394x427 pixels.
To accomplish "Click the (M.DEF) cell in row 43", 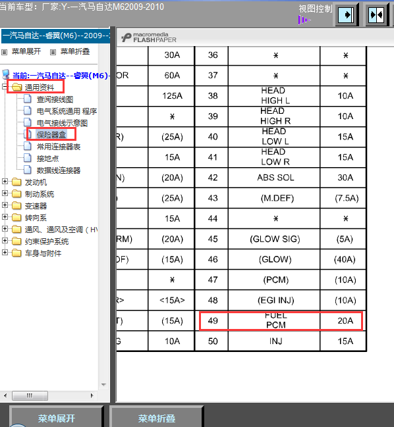I will (274, 198).
